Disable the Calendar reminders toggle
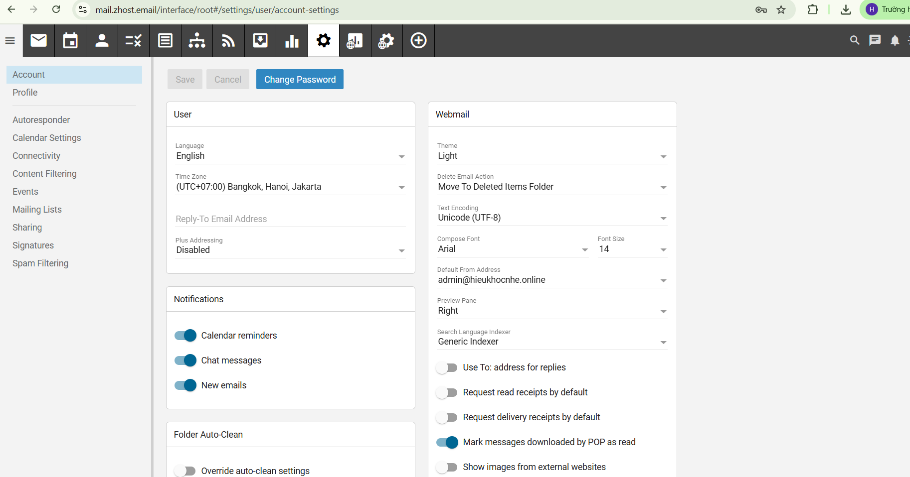Screen dimensions: 910x477 tap(185, 336)
